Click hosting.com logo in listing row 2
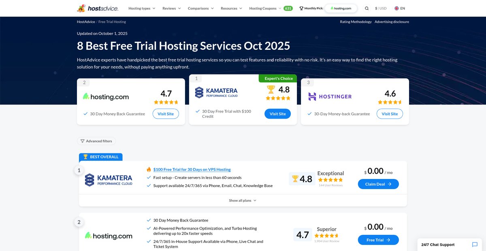This screenshot has width=486, height=251. click(109, 236)
